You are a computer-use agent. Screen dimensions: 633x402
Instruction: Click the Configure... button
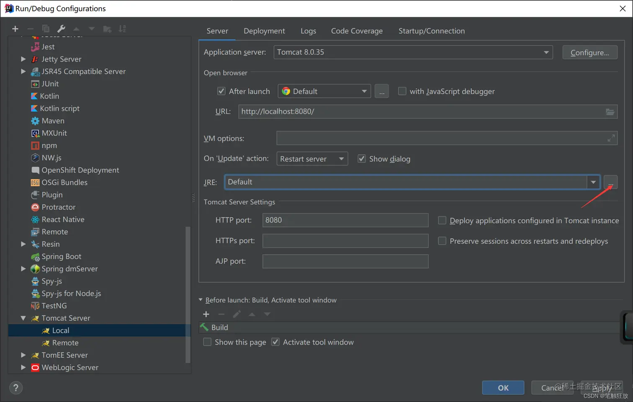[590, 52]
